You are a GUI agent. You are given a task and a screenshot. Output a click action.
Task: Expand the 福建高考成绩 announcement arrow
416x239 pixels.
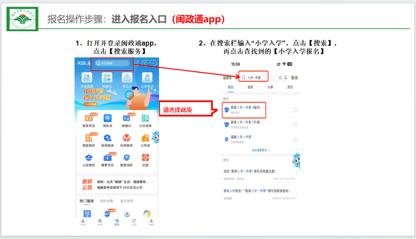tap(153, 187)
